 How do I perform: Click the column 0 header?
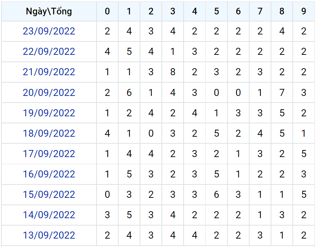click(x=107, y=12)
